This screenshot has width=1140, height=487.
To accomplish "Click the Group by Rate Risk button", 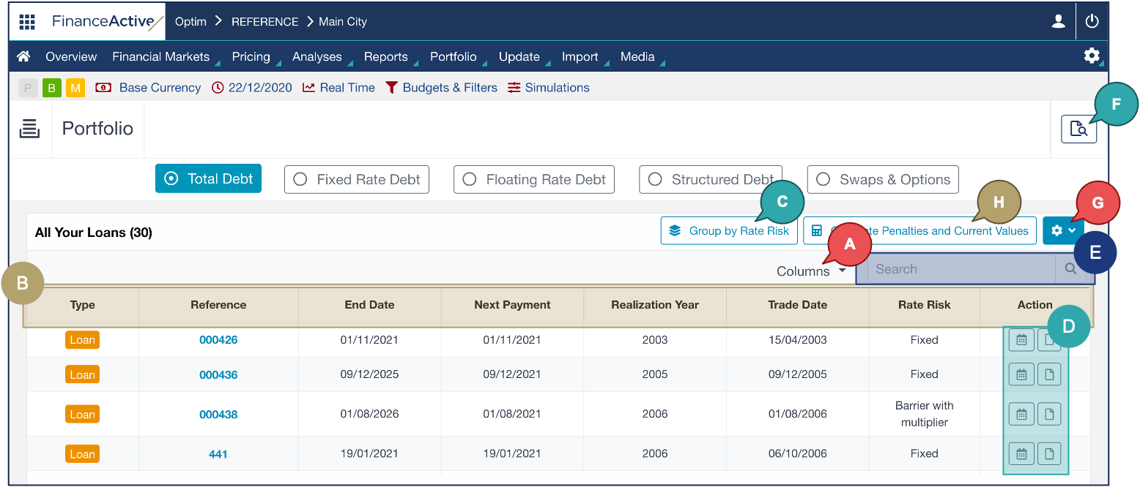I will tap(728, 231).
